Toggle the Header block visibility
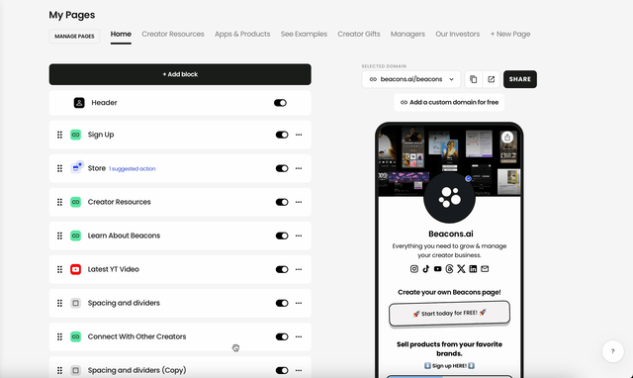The image size is (633, 378). tap(280, 103)
